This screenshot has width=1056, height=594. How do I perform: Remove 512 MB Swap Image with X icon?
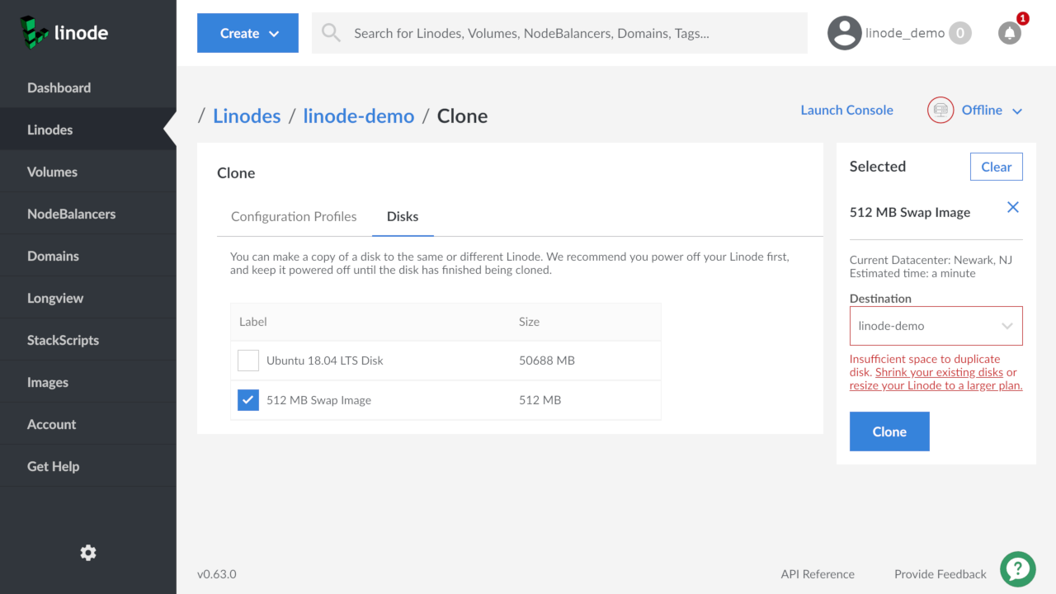click(1013, 208)
